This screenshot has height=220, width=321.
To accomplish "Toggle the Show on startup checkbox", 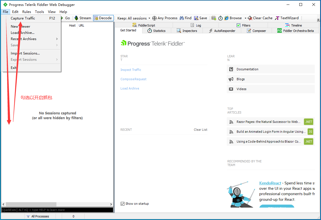I will [122, 204].
